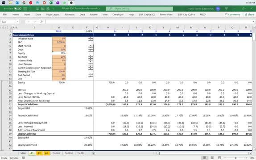Select Normal view icon in status bar
Viewport: 256px width, 160px height.
[205, 158]
